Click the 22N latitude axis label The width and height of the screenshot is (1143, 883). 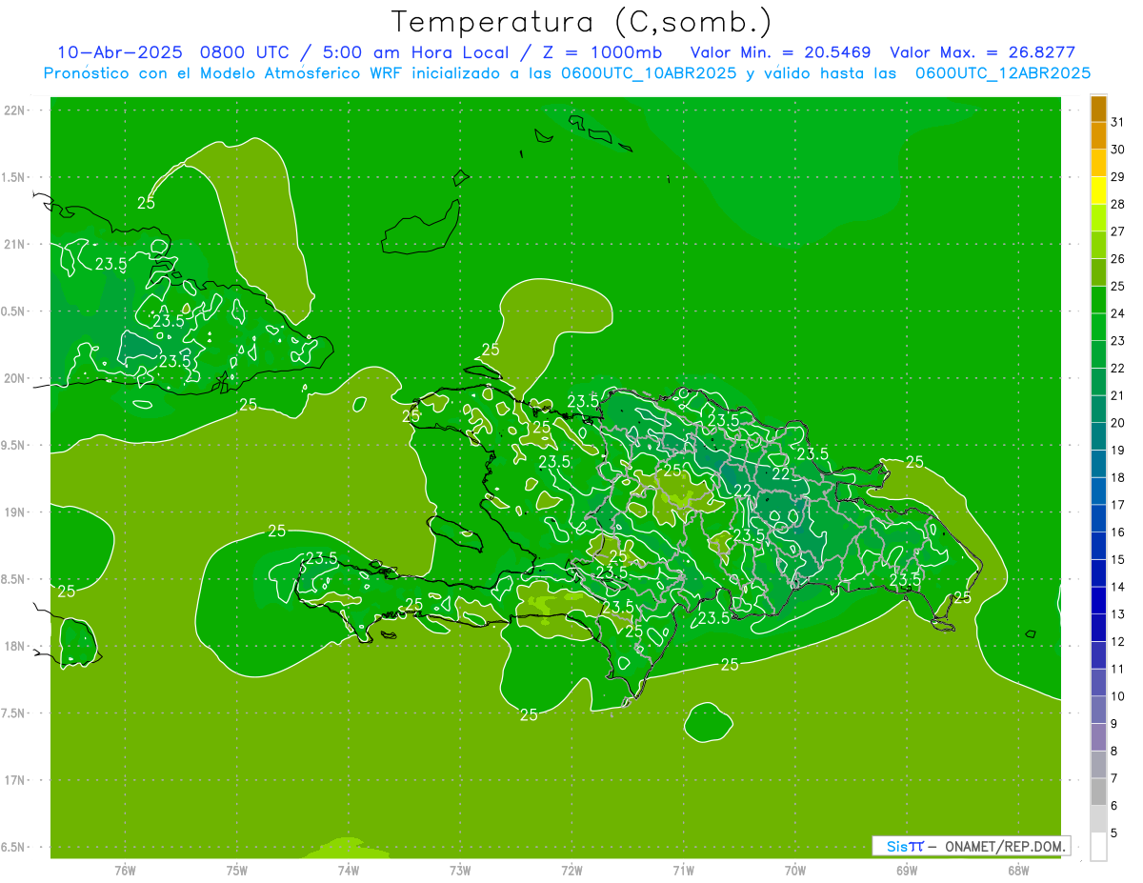coord(15,110)
